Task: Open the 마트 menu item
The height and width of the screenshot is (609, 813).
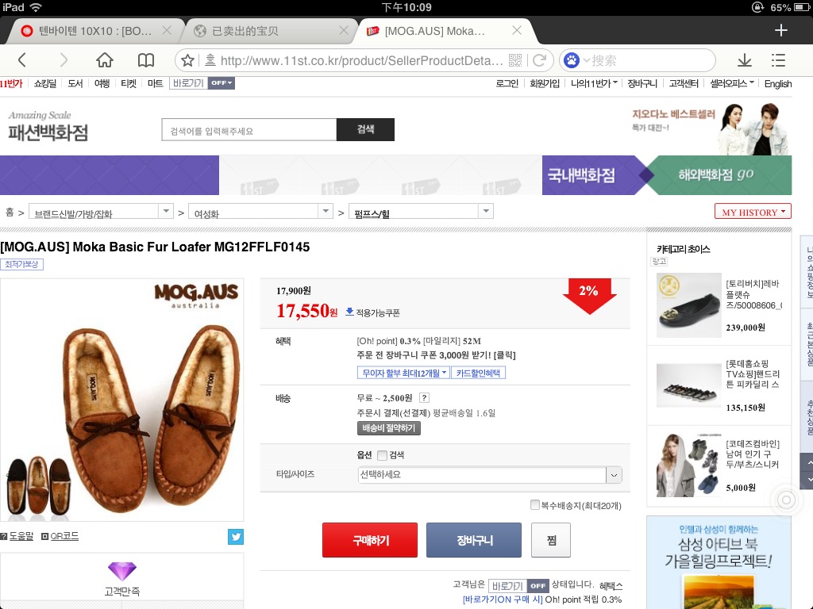Action: pos(155,83)
